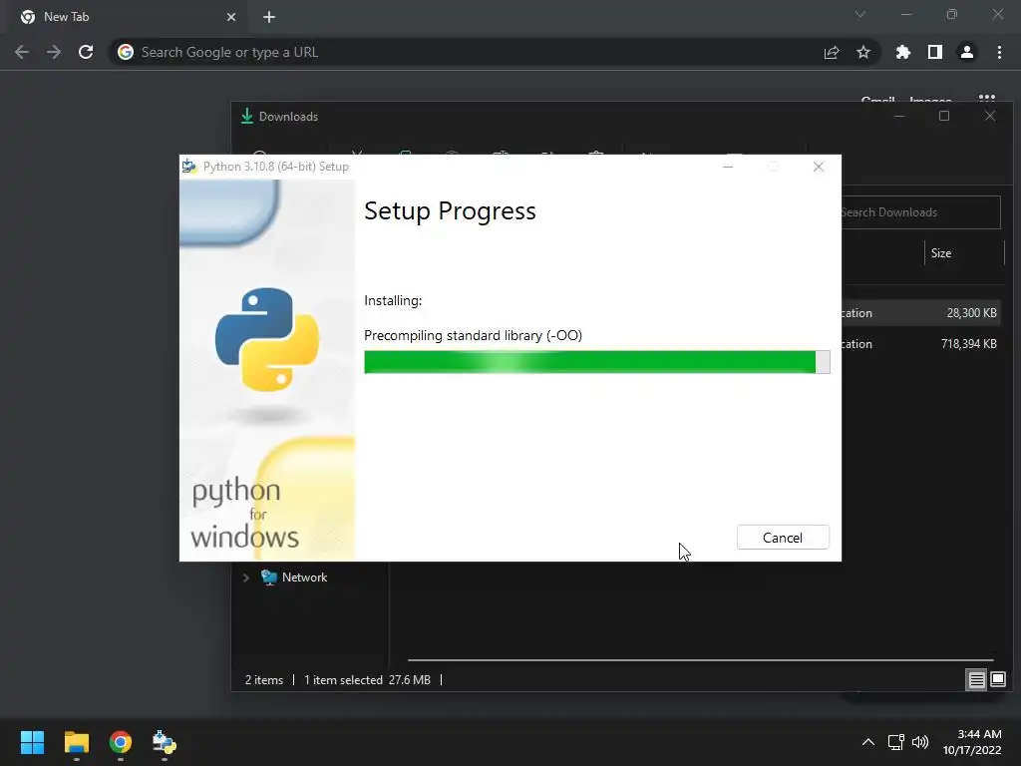Close the Python Setup window

tap(819, 167)
